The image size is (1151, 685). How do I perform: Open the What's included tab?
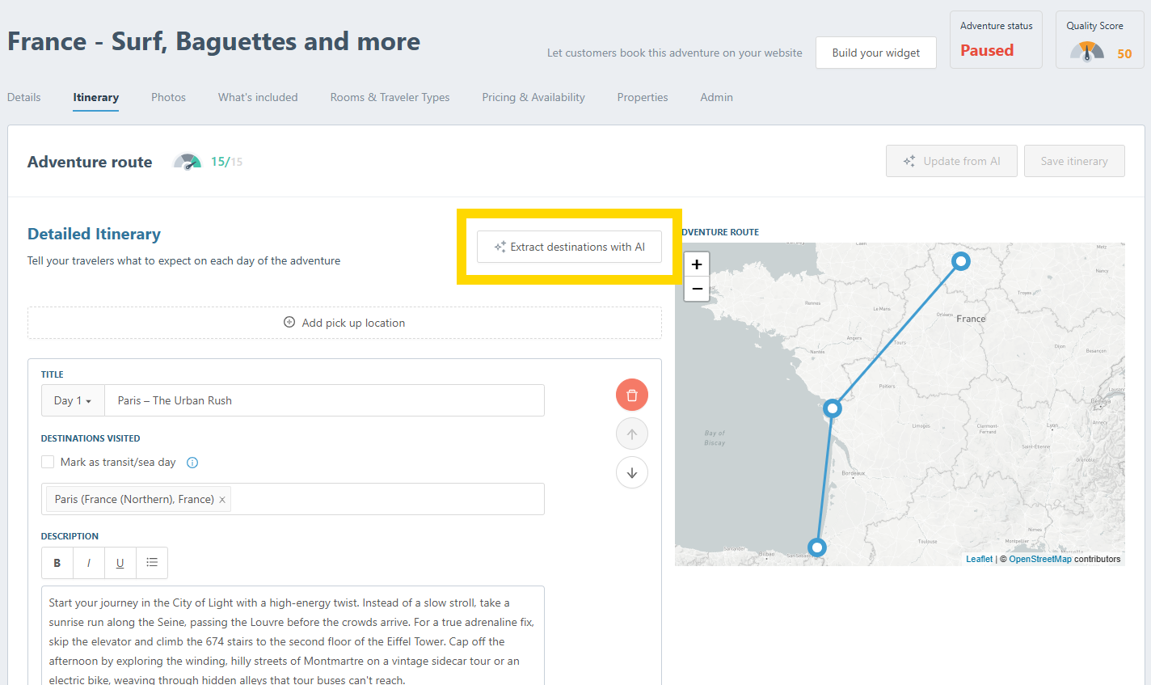point(258,97)
